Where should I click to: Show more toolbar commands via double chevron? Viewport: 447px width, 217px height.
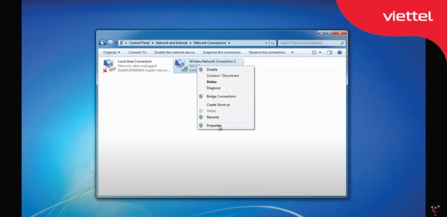[292, 52]
